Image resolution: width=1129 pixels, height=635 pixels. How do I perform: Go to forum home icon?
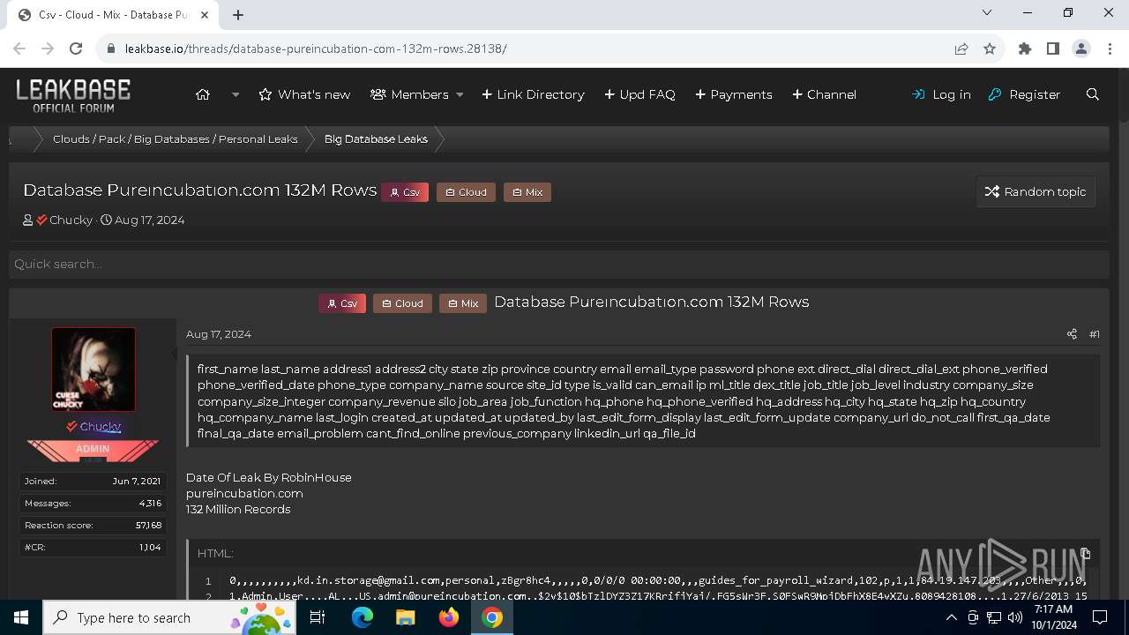203,94
